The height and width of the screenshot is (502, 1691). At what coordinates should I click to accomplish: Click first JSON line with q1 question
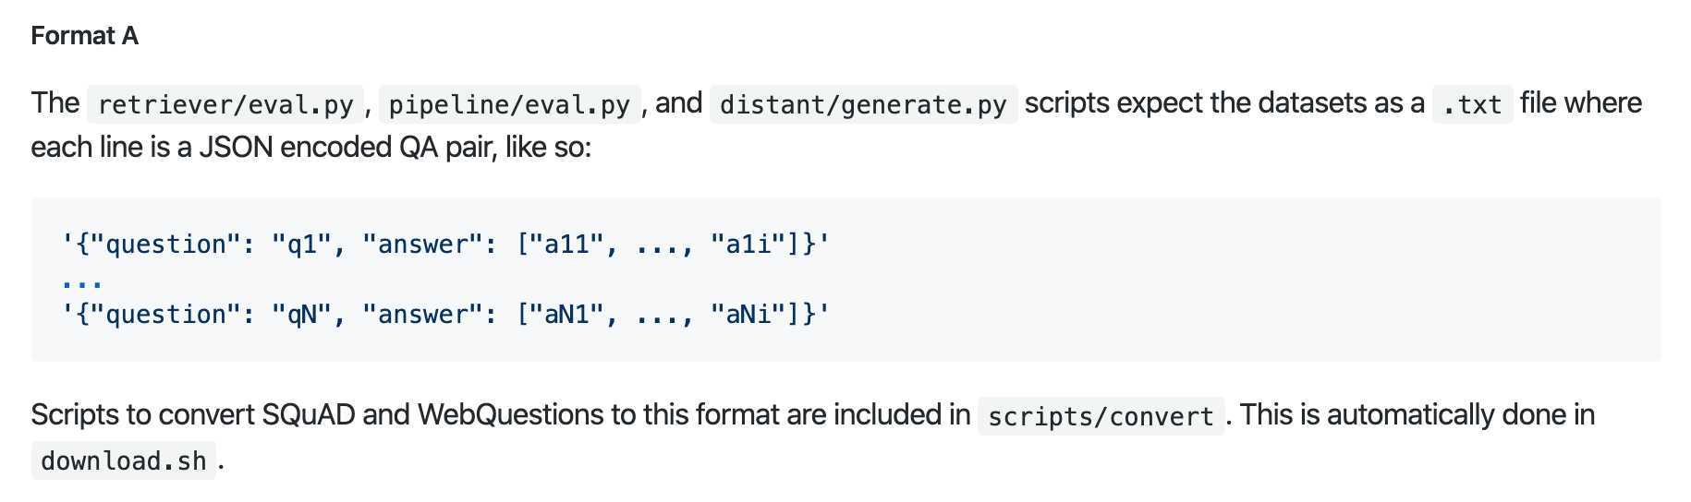(x=445, y=245)
